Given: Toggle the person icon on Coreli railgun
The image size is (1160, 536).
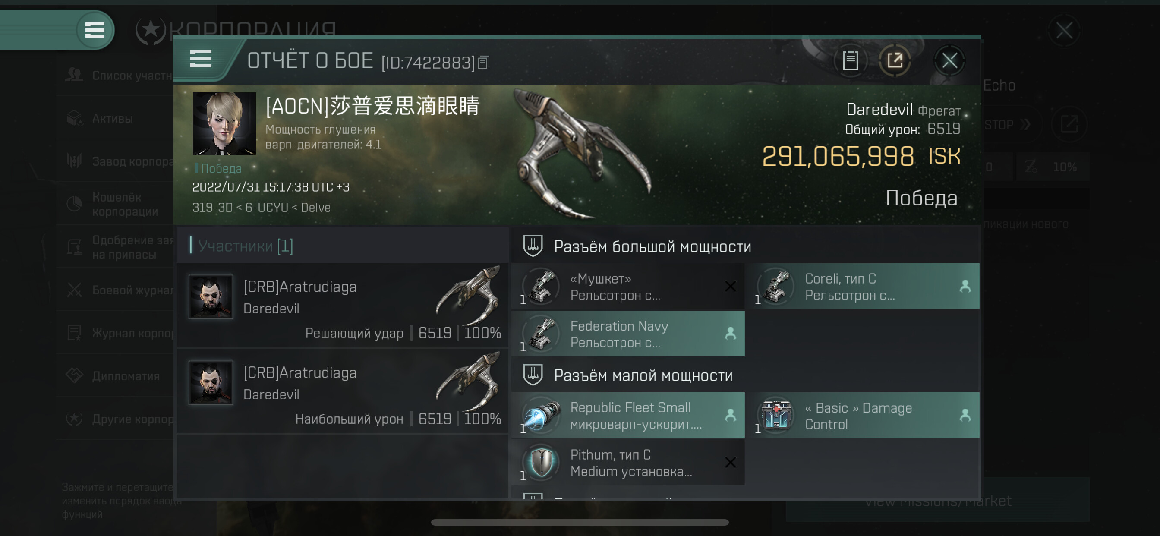Looking at the screenshot, I should pos(965,287).
